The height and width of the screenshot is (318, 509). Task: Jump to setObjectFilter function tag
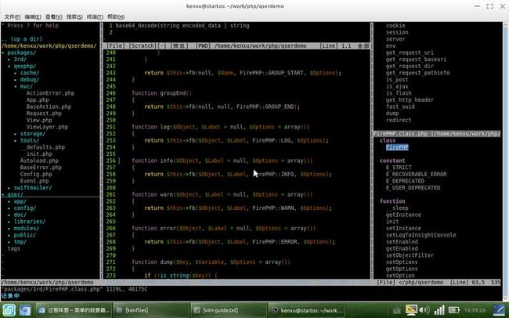(410, 255)
